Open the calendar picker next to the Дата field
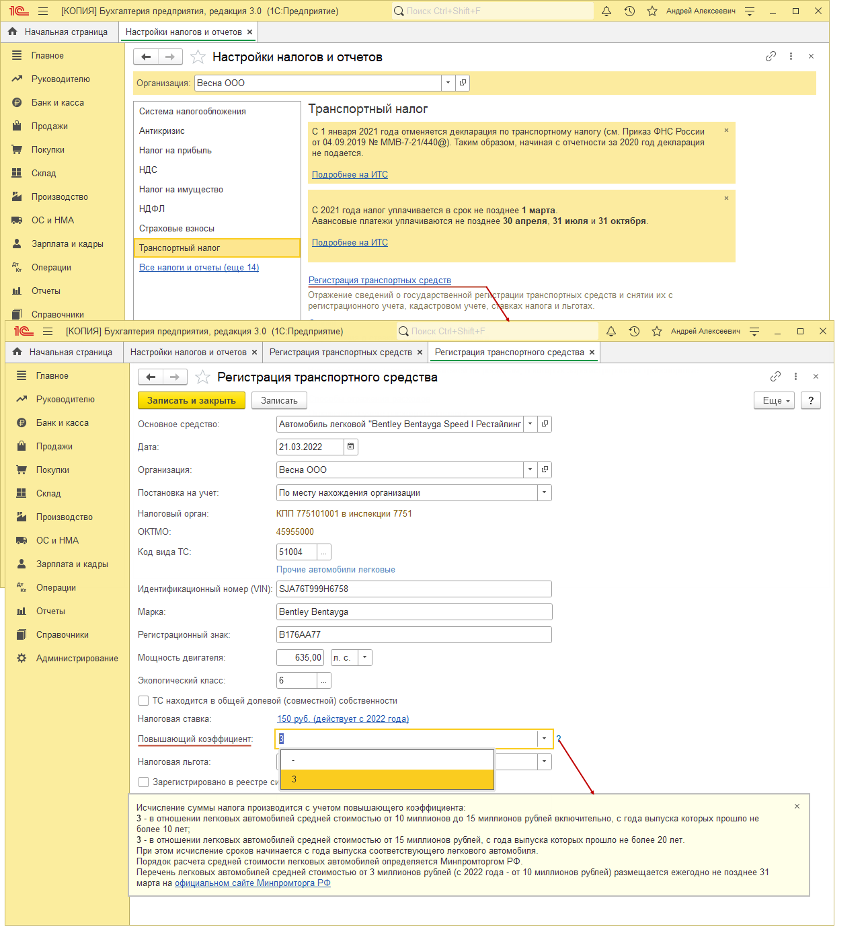 351,447
